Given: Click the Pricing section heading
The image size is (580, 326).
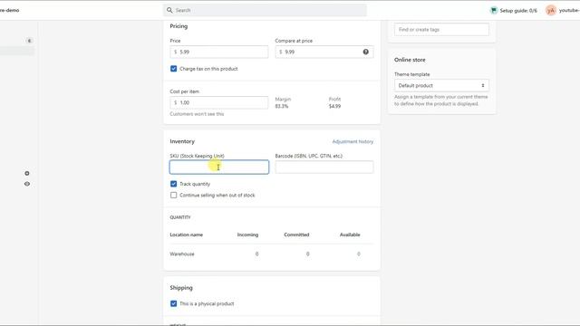Looking at the screenshot, I should point(179,26).
